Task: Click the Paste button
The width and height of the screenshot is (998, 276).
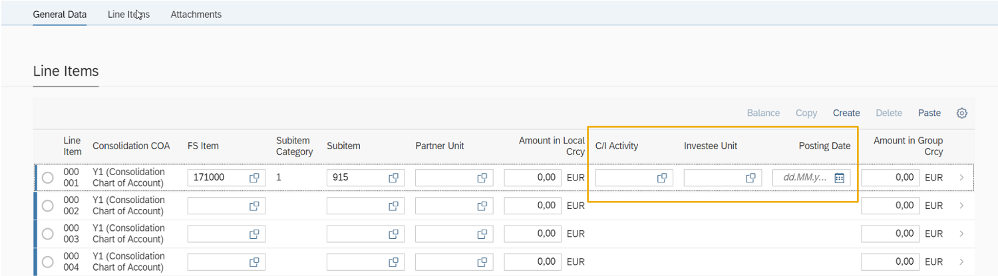Action: tap(929, 113)
